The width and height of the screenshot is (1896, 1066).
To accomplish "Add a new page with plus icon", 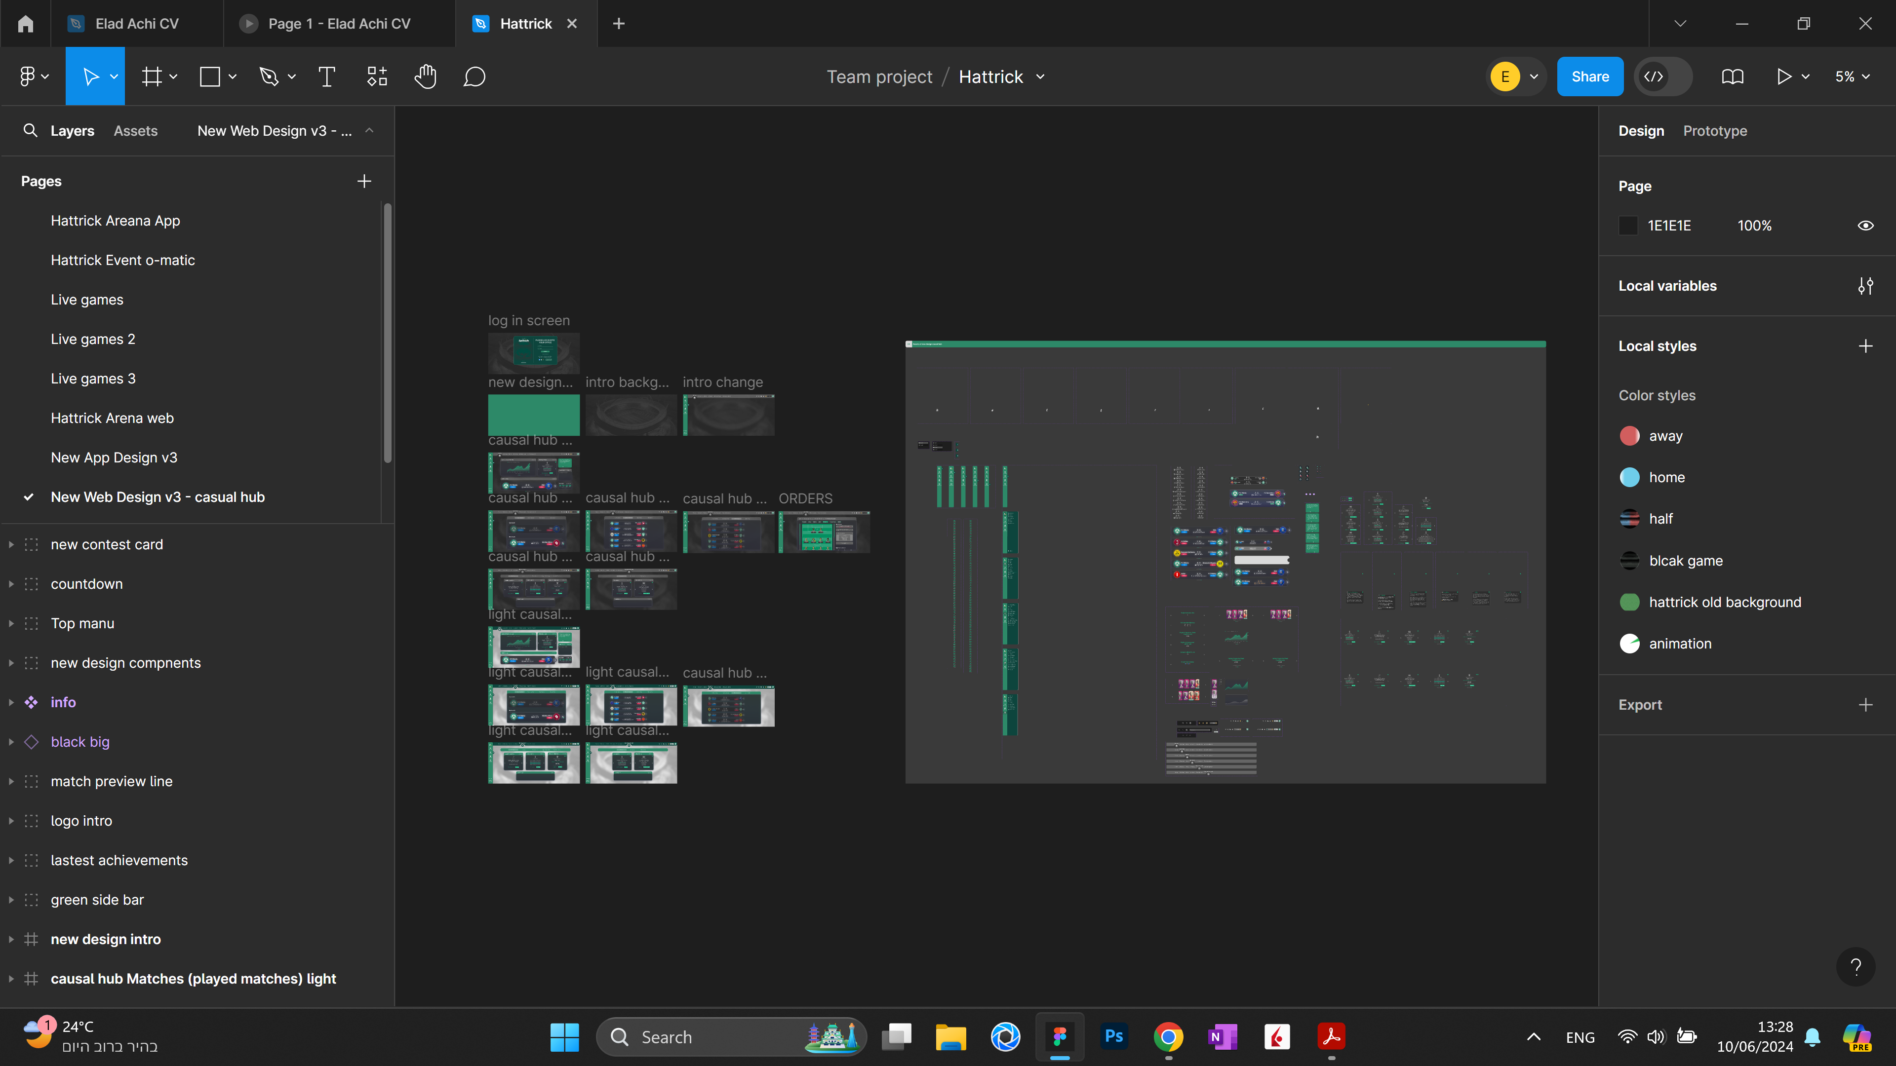I will click(363, 181).
